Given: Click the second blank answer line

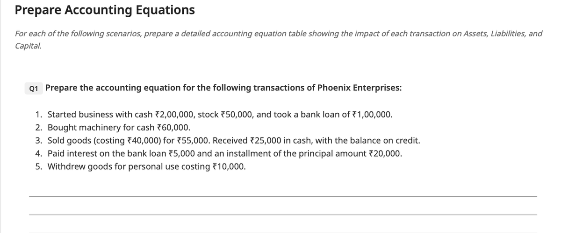Looking at the screenshot, I should pos(283,214).
